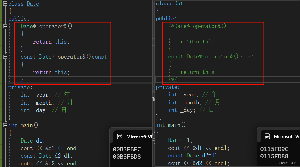Follow the underlined Date class name link
Screen dimensions: 300x167
pos(33,4)
